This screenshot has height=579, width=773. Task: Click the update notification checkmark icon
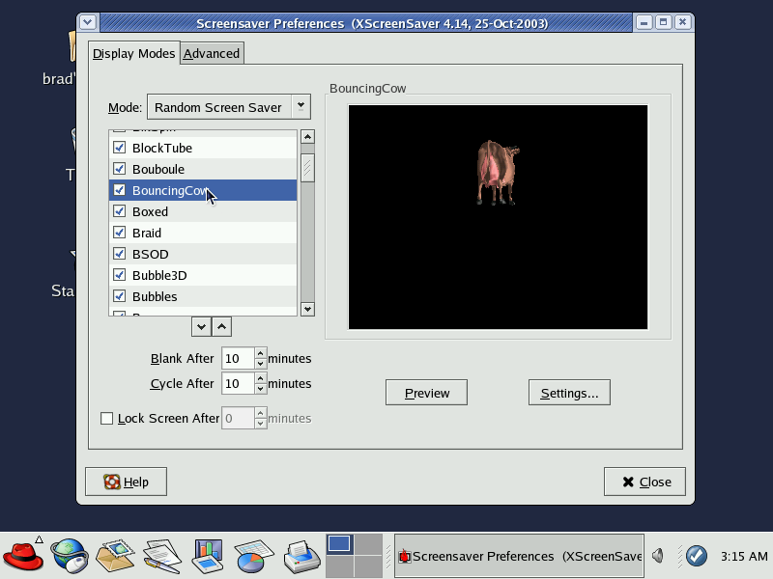click(x=696, y=557)
